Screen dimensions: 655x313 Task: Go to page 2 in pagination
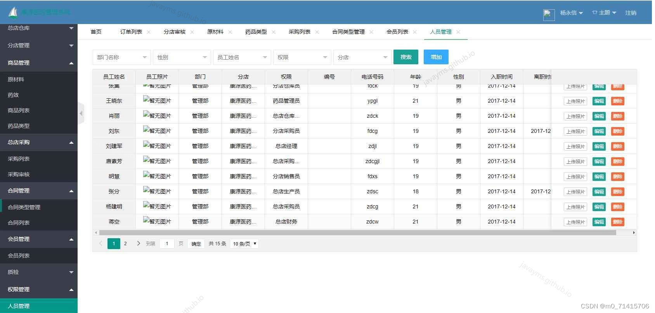[125, 244]
